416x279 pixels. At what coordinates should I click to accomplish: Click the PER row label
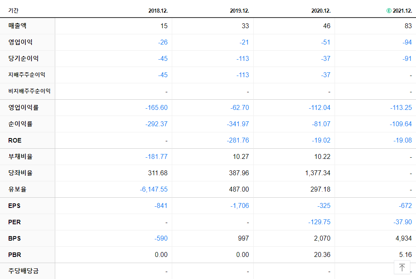coord(15,222)
